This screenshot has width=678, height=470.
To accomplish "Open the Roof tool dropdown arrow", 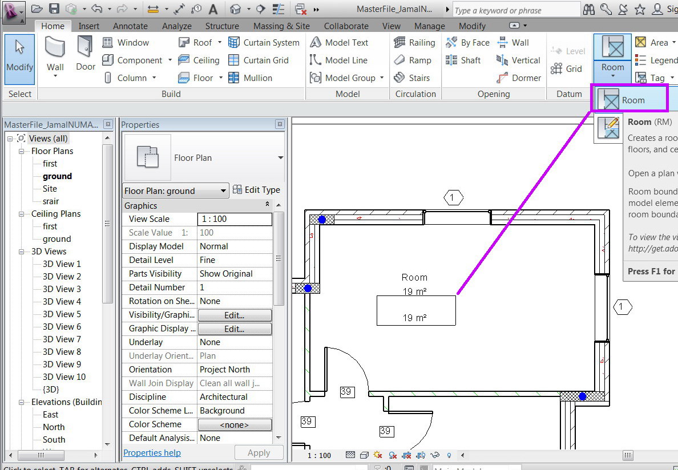I will 219,42.
